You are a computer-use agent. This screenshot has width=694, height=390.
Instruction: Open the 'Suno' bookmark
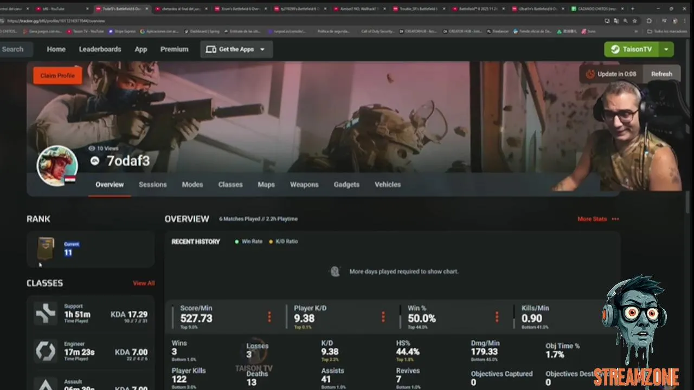pos(588,31)
